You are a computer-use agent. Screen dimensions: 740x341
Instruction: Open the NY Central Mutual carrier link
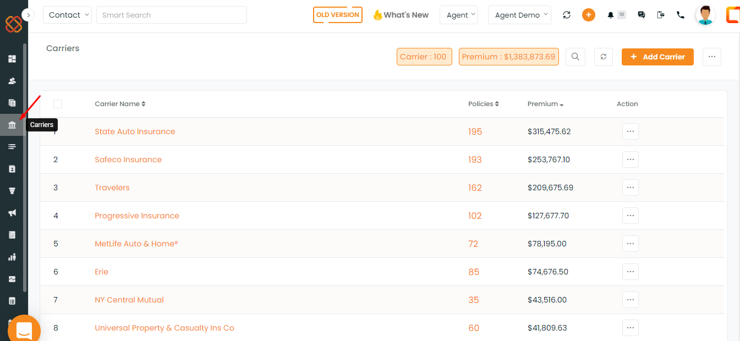pos(129,300)
